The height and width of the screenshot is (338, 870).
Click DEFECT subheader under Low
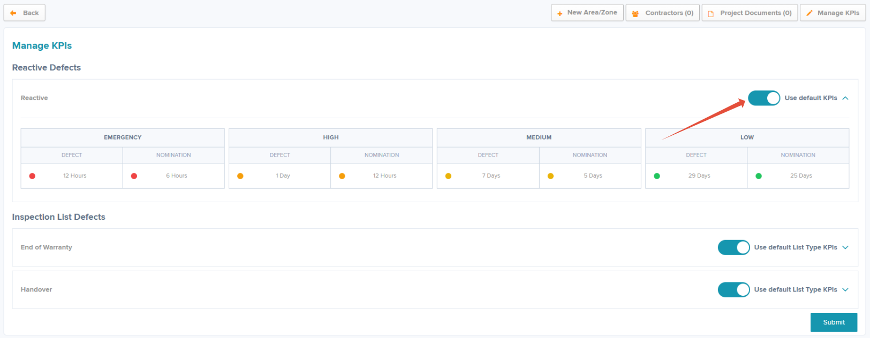[x=696, y=155]
